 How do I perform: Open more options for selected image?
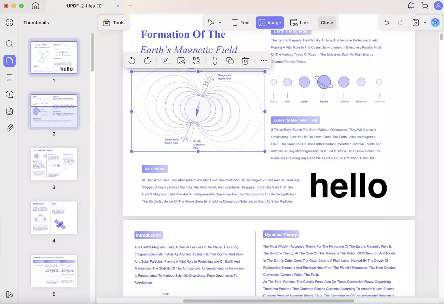[263, 61]
